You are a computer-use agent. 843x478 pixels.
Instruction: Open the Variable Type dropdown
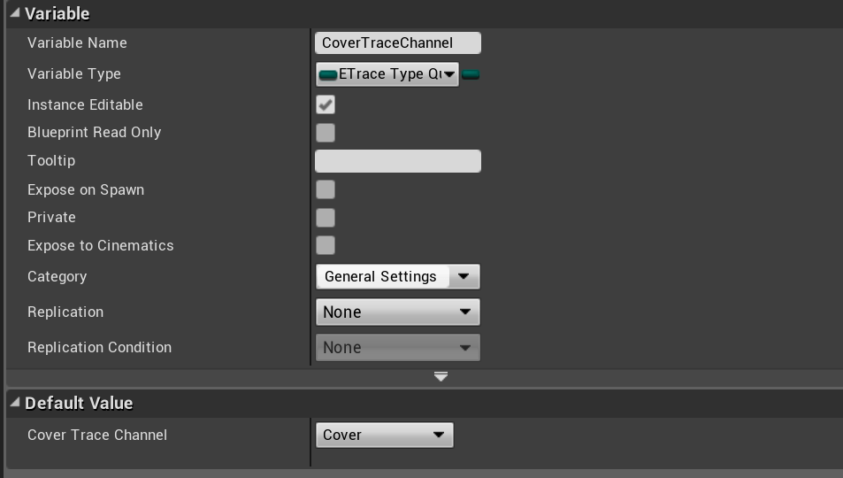tap(449, 74)
